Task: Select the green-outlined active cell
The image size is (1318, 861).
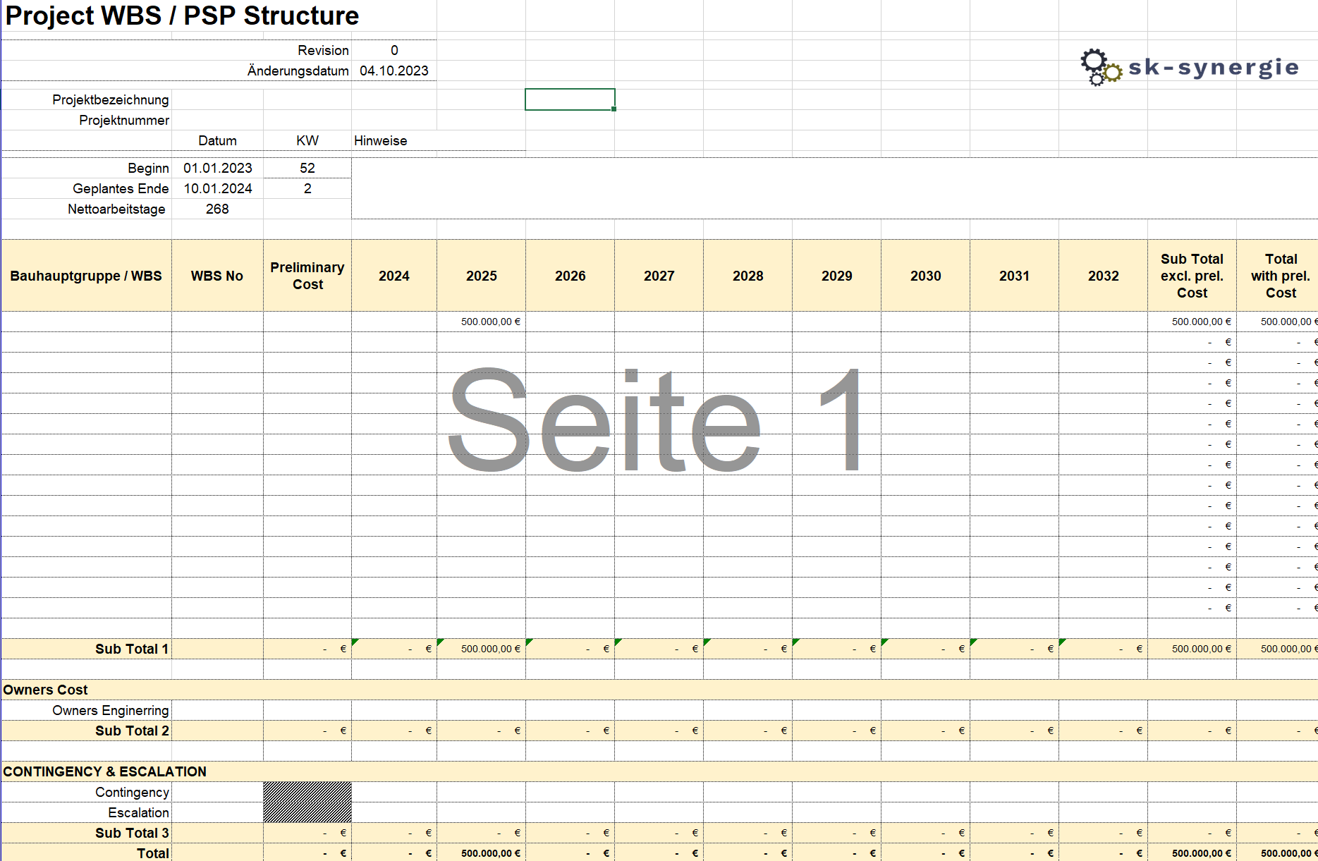Action: [570, 99]
